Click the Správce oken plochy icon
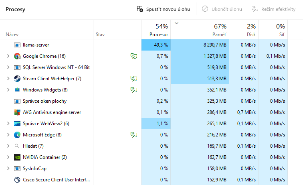Image resolution: width=303 pixels, height=185 pixels. click(17, 101)
